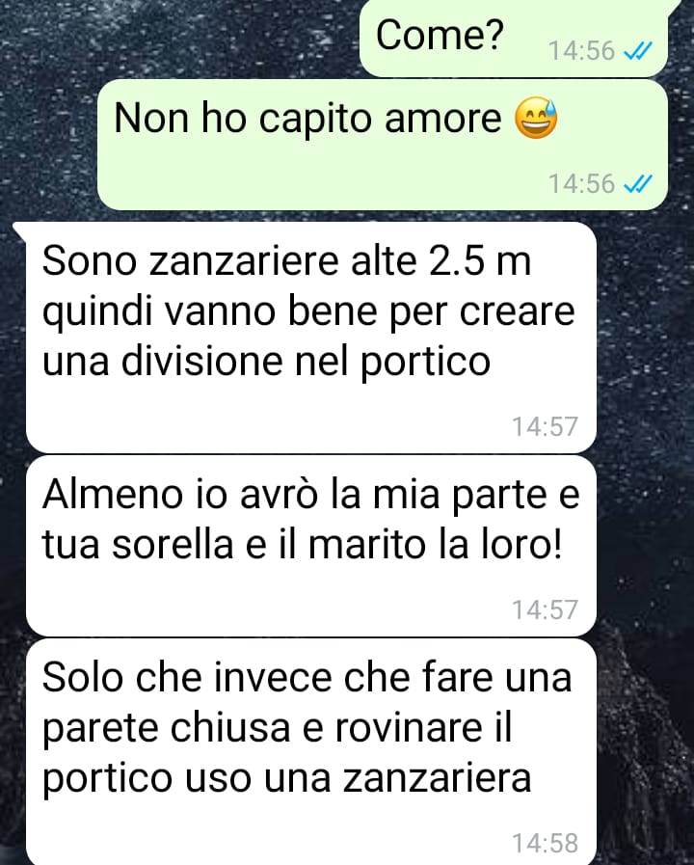This screenshot has width=694, height=865.
Task: Click the 14:58 timestamp on last message
Action: tap(546, 843)
